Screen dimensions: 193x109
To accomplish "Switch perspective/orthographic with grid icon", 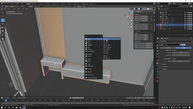I will [131, 30].
